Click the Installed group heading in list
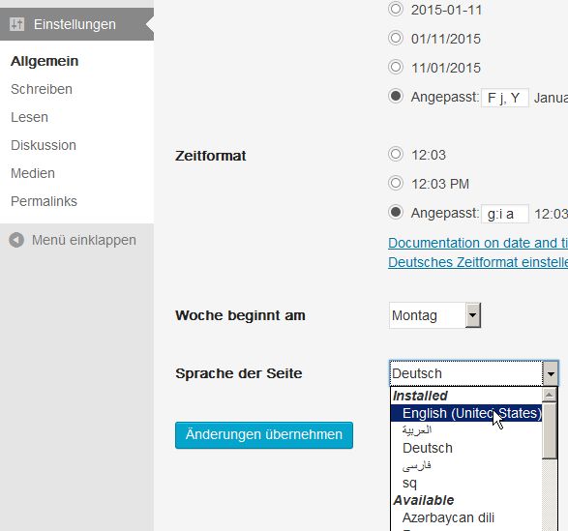This screenshot has height=531, width=568. (421, 396)
